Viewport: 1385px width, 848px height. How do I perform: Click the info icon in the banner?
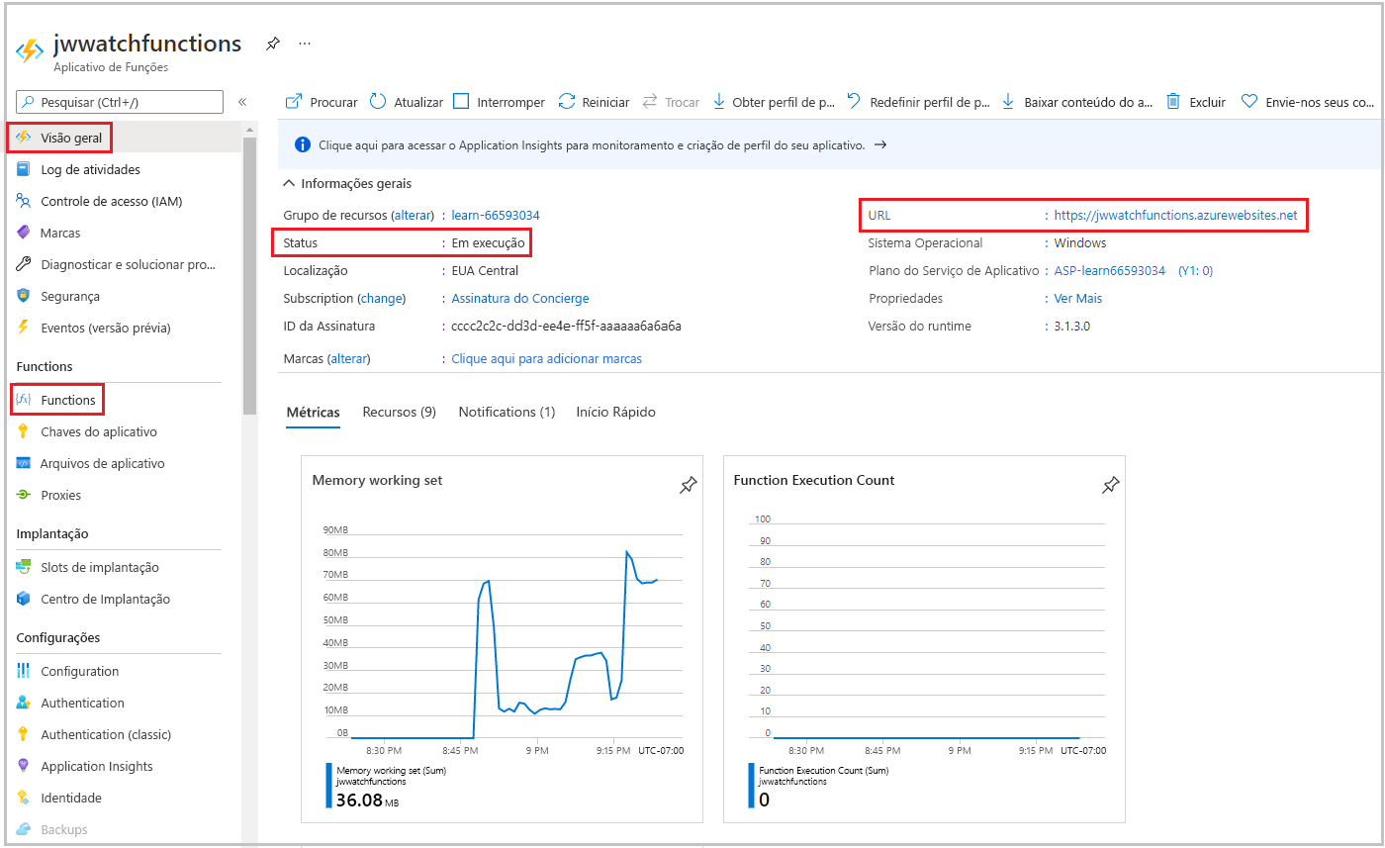point(303,145)
